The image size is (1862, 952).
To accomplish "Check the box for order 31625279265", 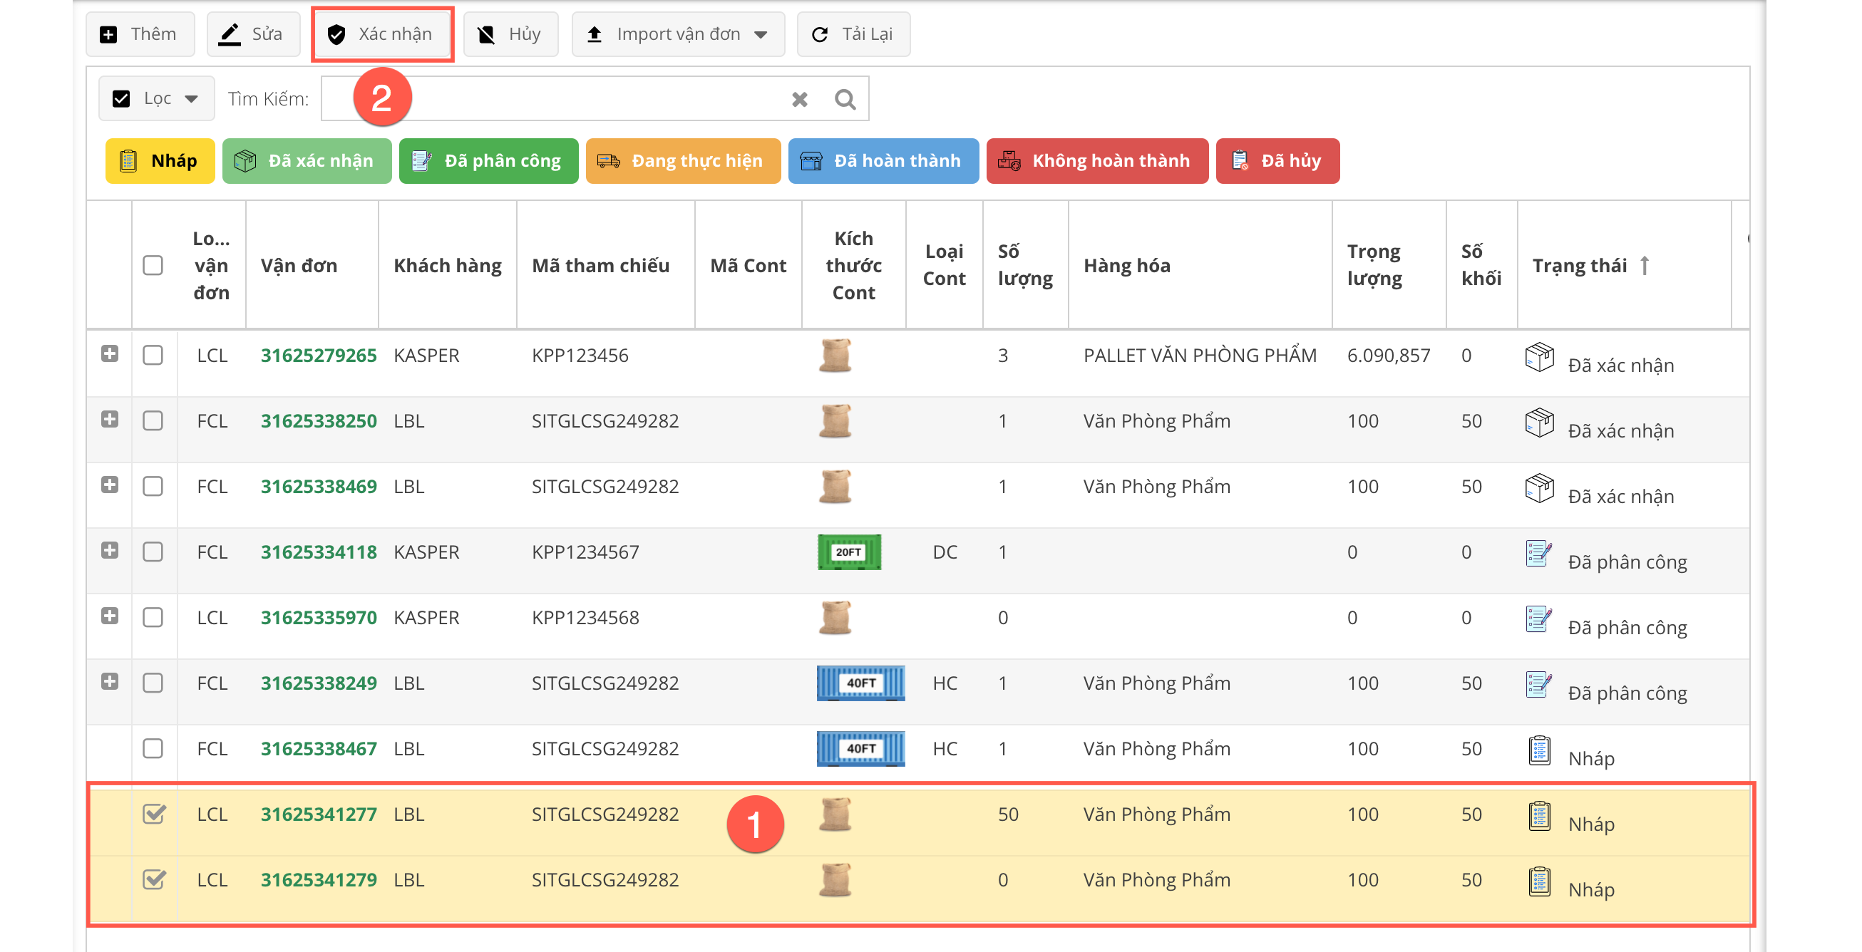I will (153, 355).
